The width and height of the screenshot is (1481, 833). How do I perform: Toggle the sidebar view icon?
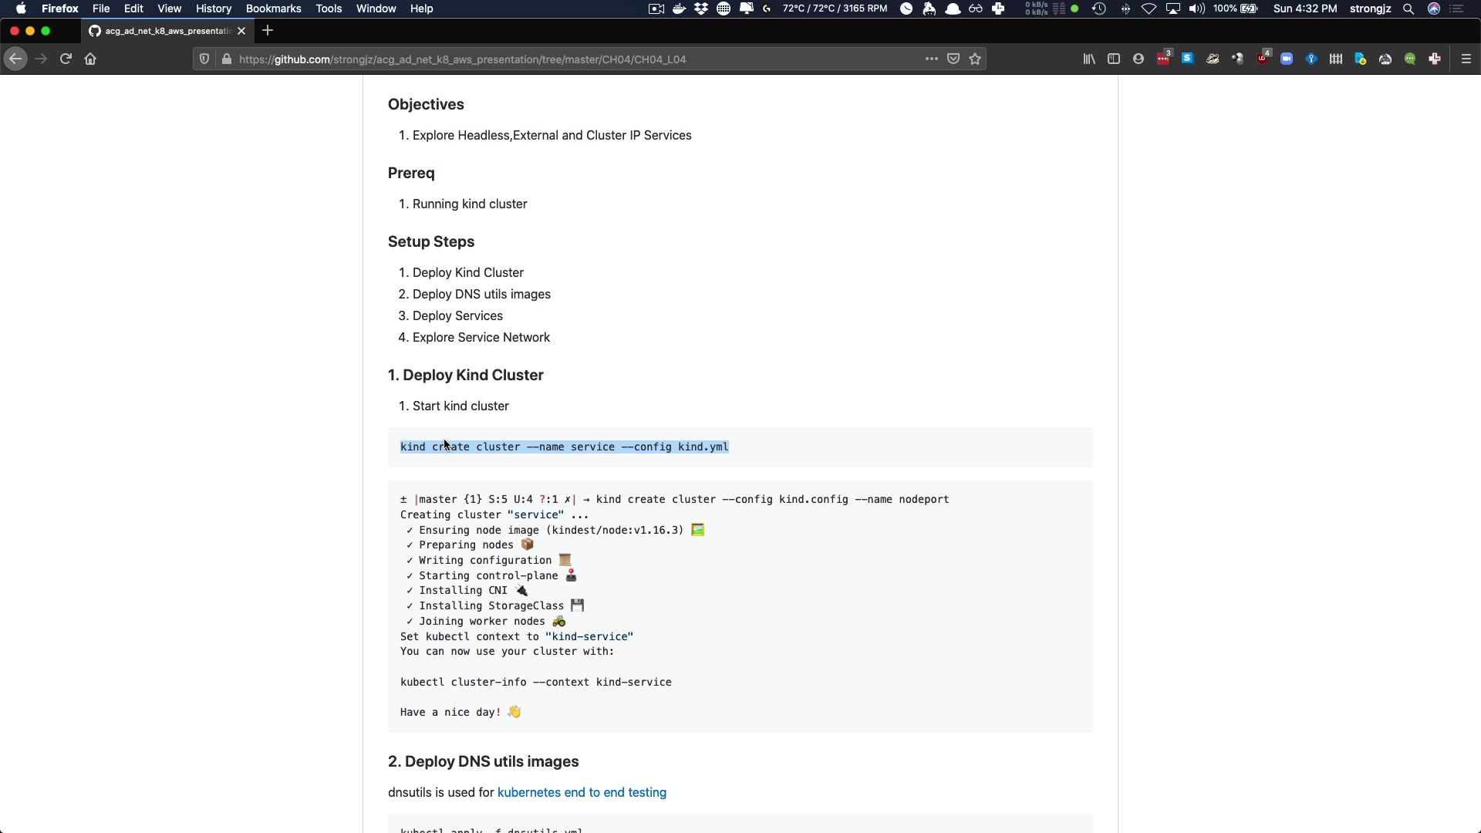[x=1114, y=59]
